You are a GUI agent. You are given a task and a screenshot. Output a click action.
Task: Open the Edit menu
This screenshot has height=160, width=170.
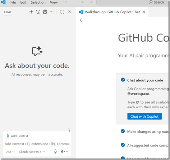[23, 2]
